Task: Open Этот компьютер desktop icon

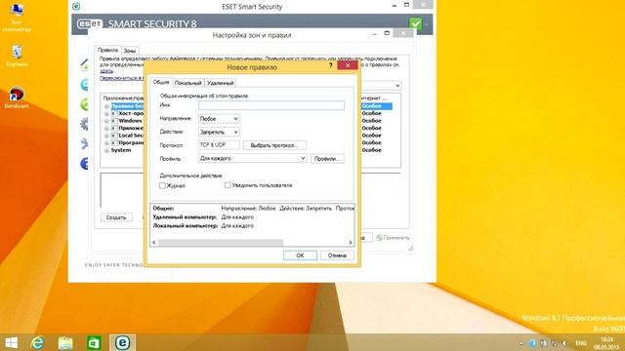Action: tap(17, 17)
